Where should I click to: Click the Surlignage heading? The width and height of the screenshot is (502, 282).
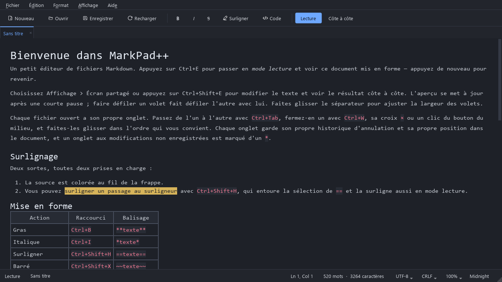click(34, 156)
